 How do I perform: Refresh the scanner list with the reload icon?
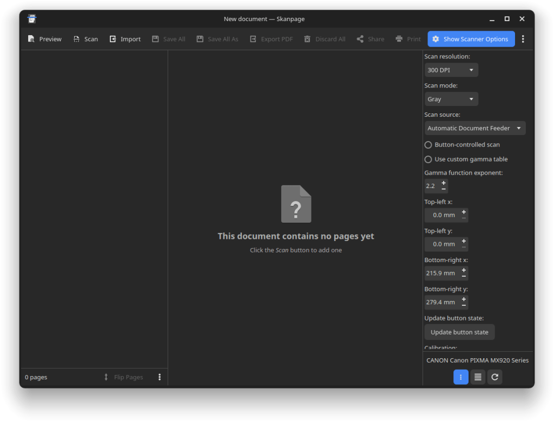[x=494, y=377]
